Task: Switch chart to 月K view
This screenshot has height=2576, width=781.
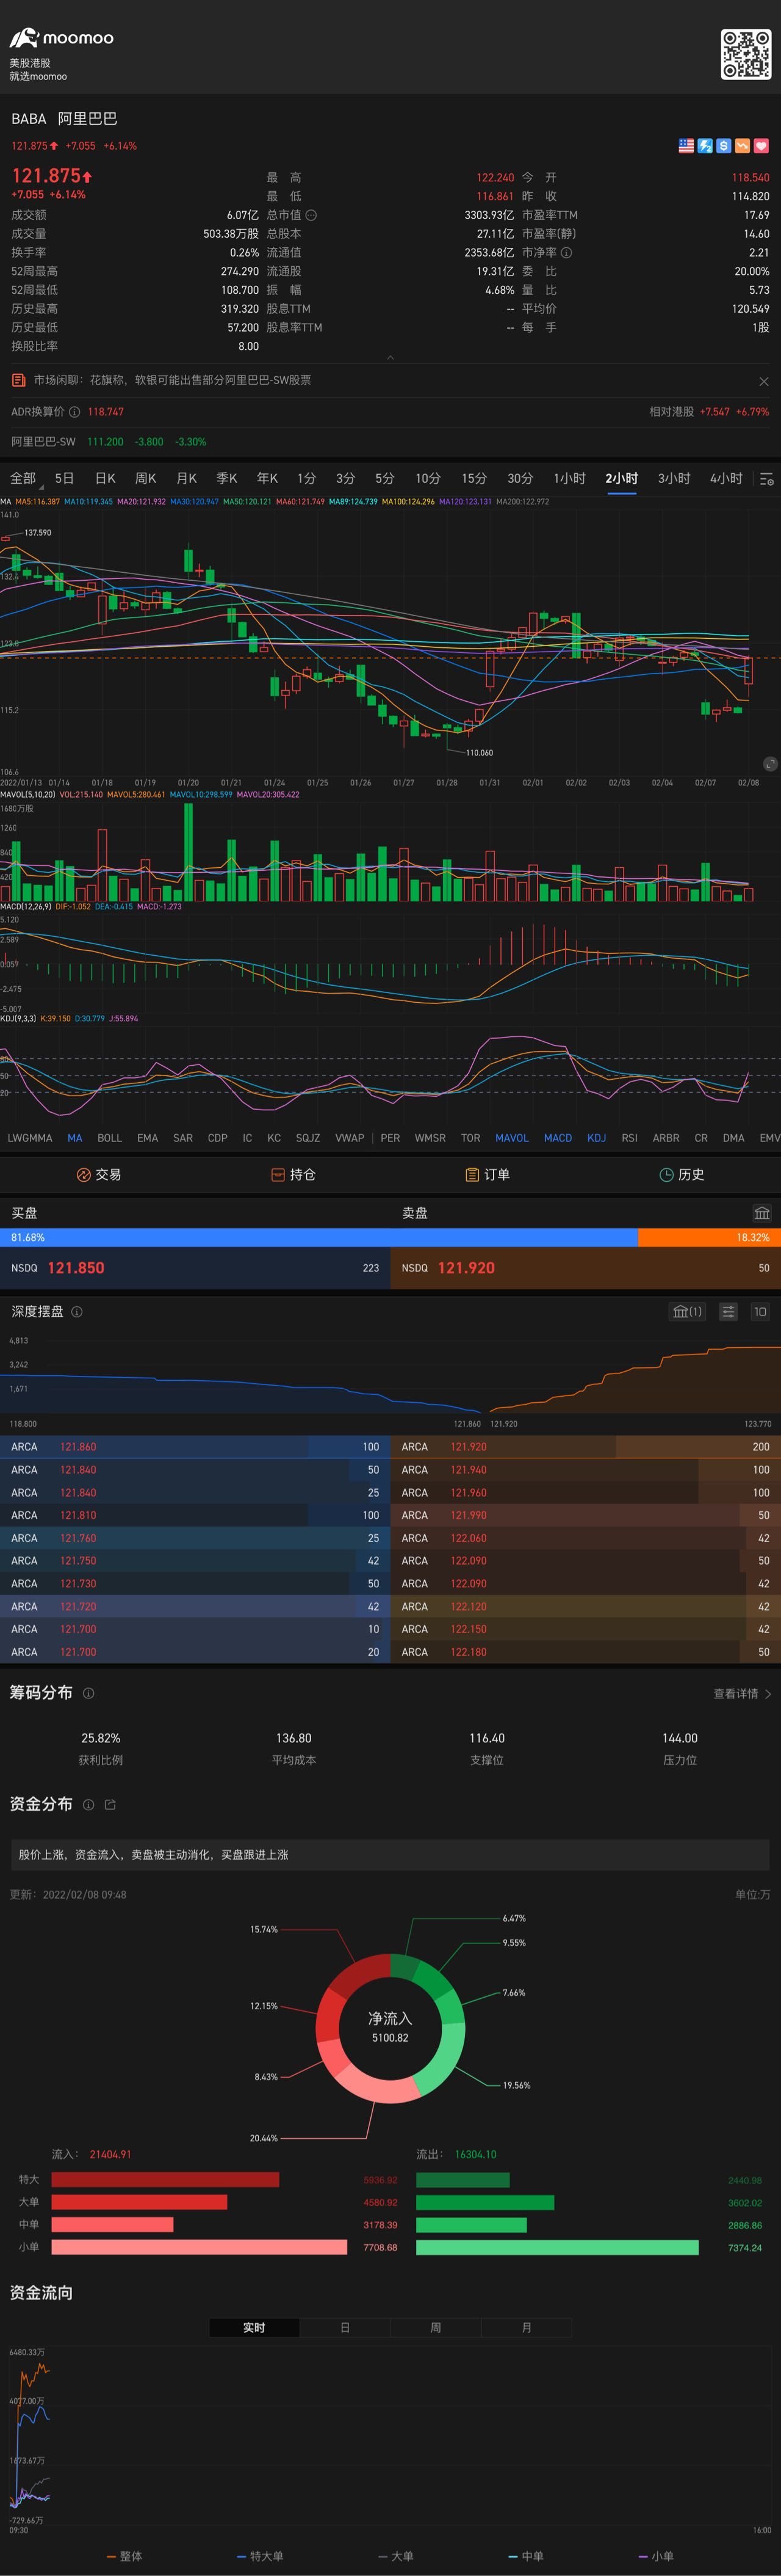Action: 187,478
